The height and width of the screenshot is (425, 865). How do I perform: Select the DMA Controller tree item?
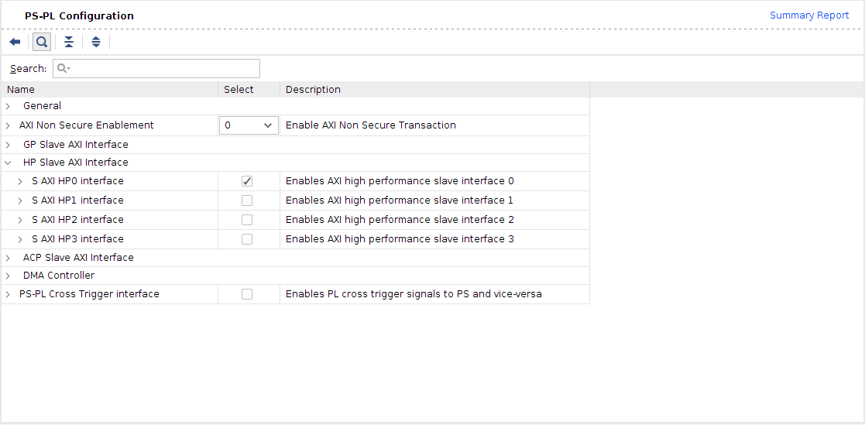coord(59,276)
